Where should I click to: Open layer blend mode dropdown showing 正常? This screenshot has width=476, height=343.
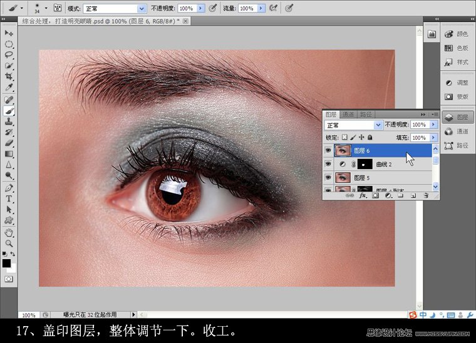point(353,125)
